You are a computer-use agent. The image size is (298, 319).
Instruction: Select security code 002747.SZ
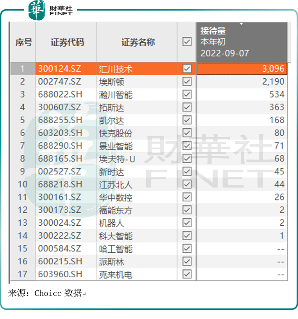(60, 81)
